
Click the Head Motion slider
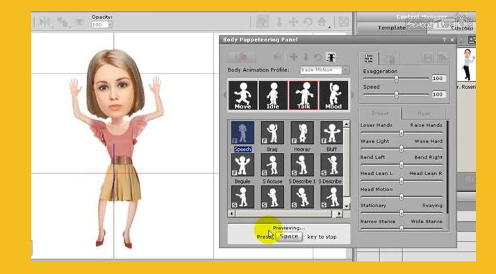401,197
